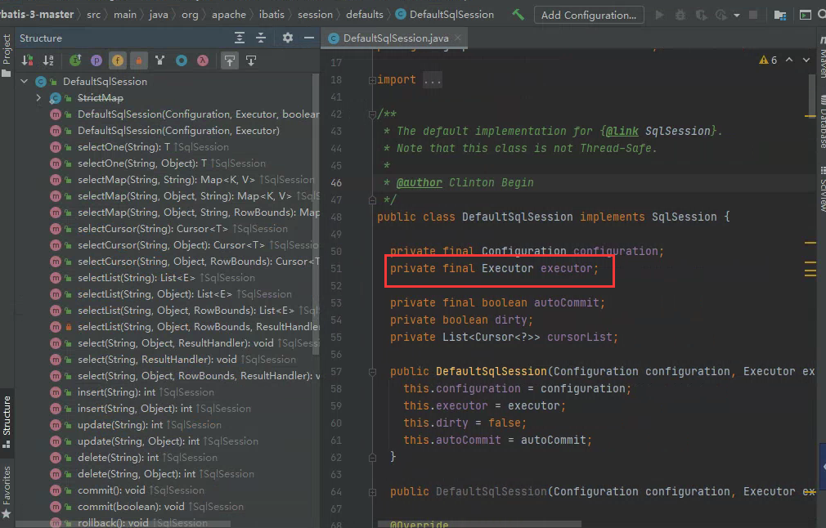The image size is (826, 528).
Task: Open Structure panel settings gear
Action: tap(288, 38)
